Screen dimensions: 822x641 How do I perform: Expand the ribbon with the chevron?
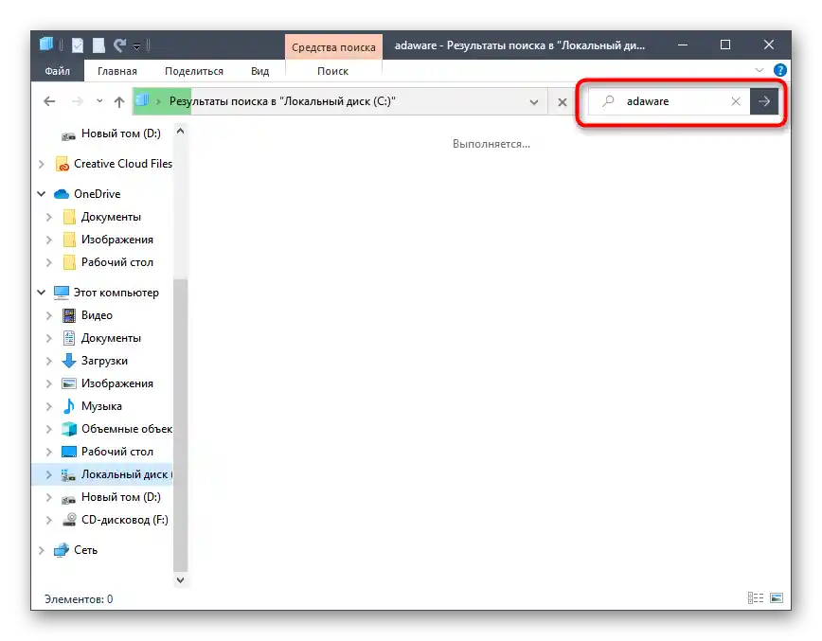(759, 70)
